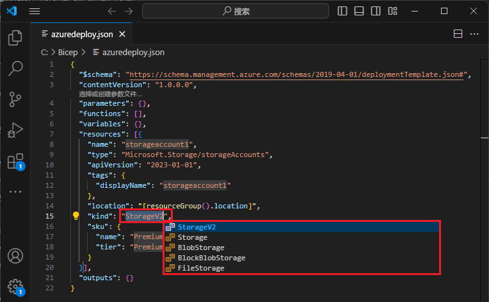Show additional activity bar views (three dots)
The width and height of the screenshot is (489, 302).
pos(15,192)
